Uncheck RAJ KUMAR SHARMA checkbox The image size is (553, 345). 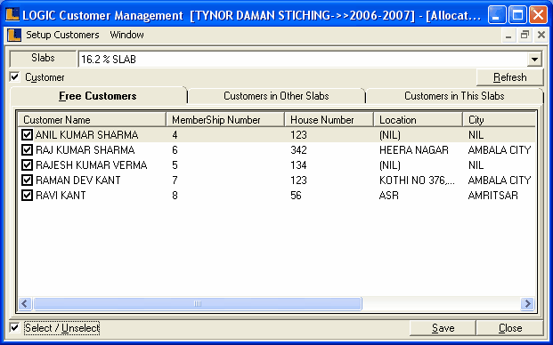point(27,150)
